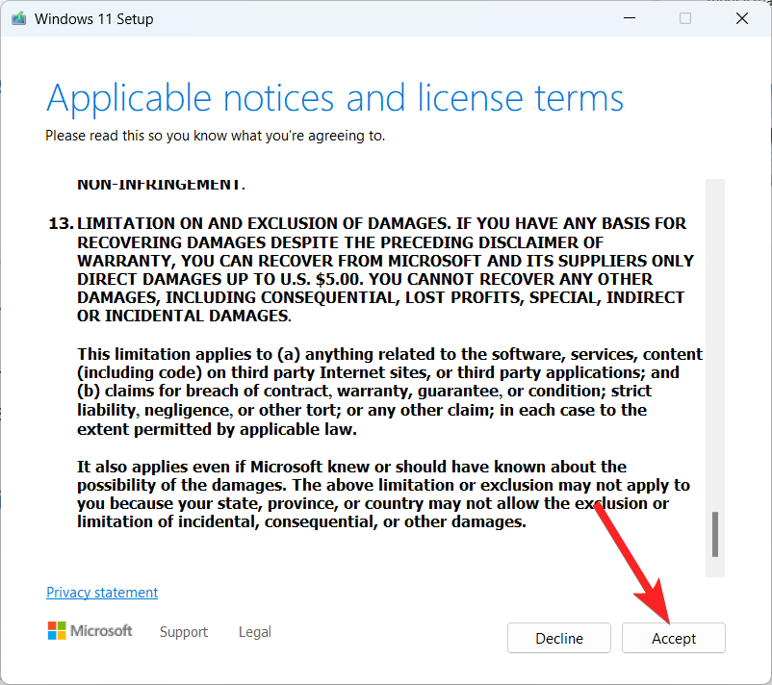This screenshot has width=772, height=685.
Task: Click the scrollbar track above the thumb
Action: [x=714, y=337]
